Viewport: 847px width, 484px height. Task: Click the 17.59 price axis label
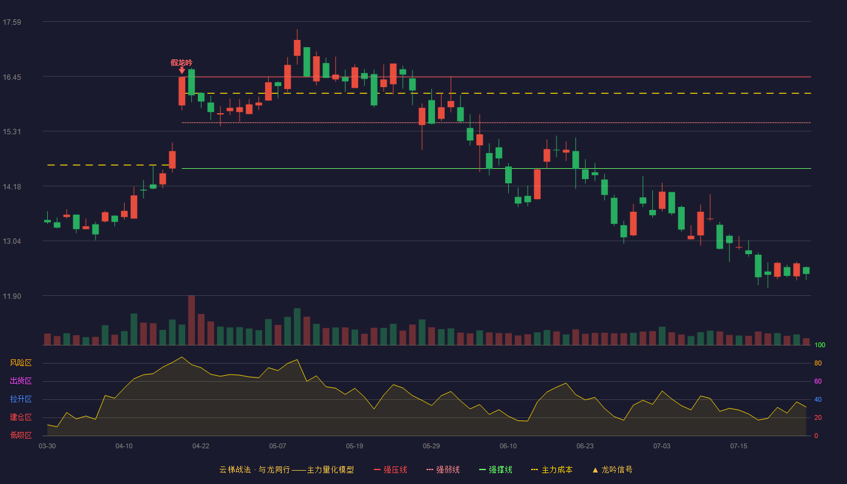(x=12, y=22)
